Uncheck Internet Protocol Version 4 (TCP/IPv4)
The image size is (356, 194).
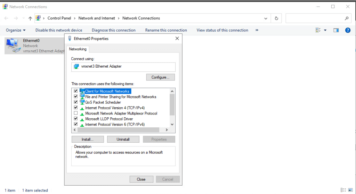(x=76, y=108)
